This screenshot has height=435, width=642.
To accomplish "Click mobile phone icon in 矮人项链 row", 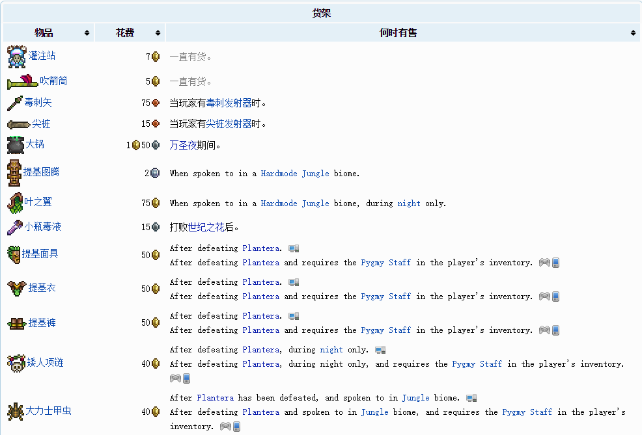I will [186, 378].
